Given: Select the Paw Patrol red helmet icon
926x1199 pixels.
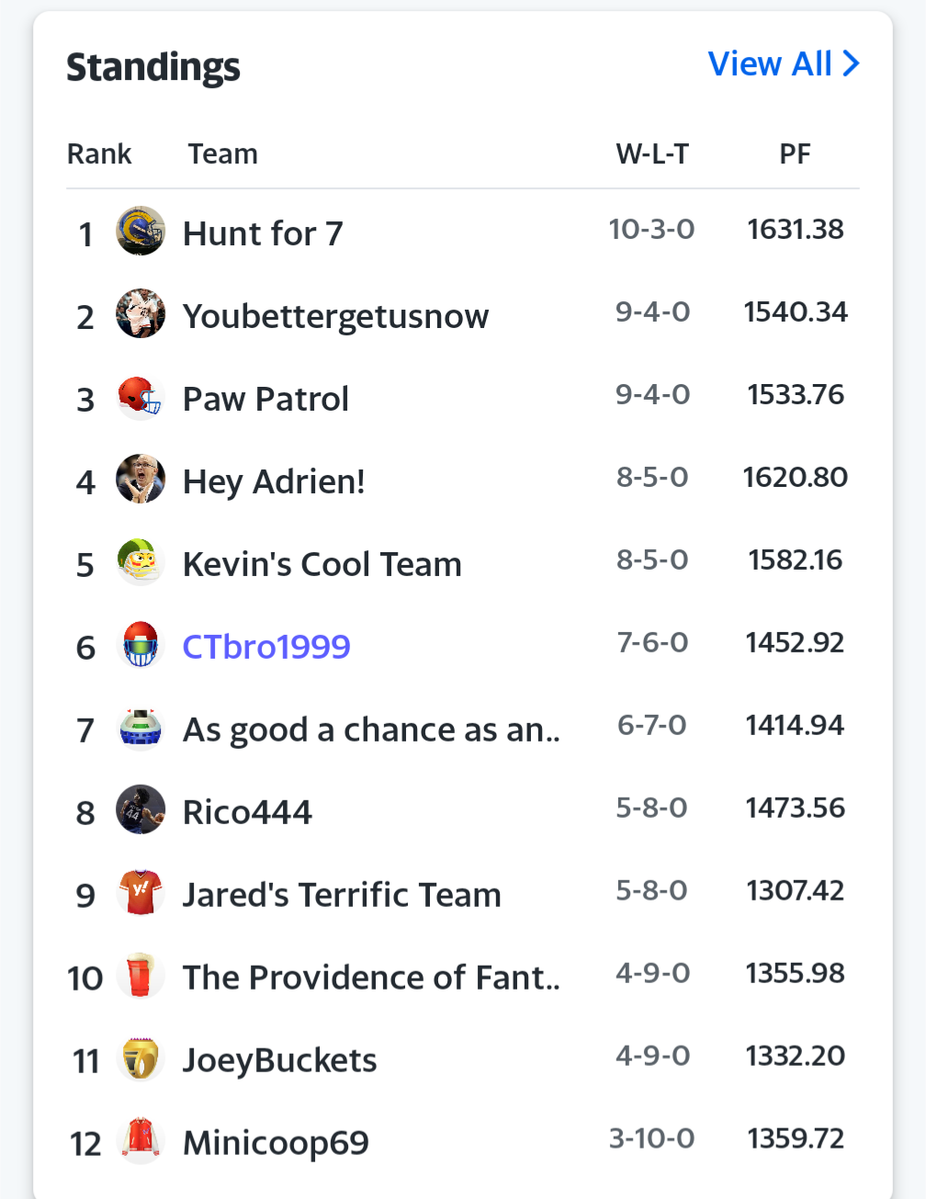Looking at the screenshot, I should pyautogui.click(x=141, y=396).
